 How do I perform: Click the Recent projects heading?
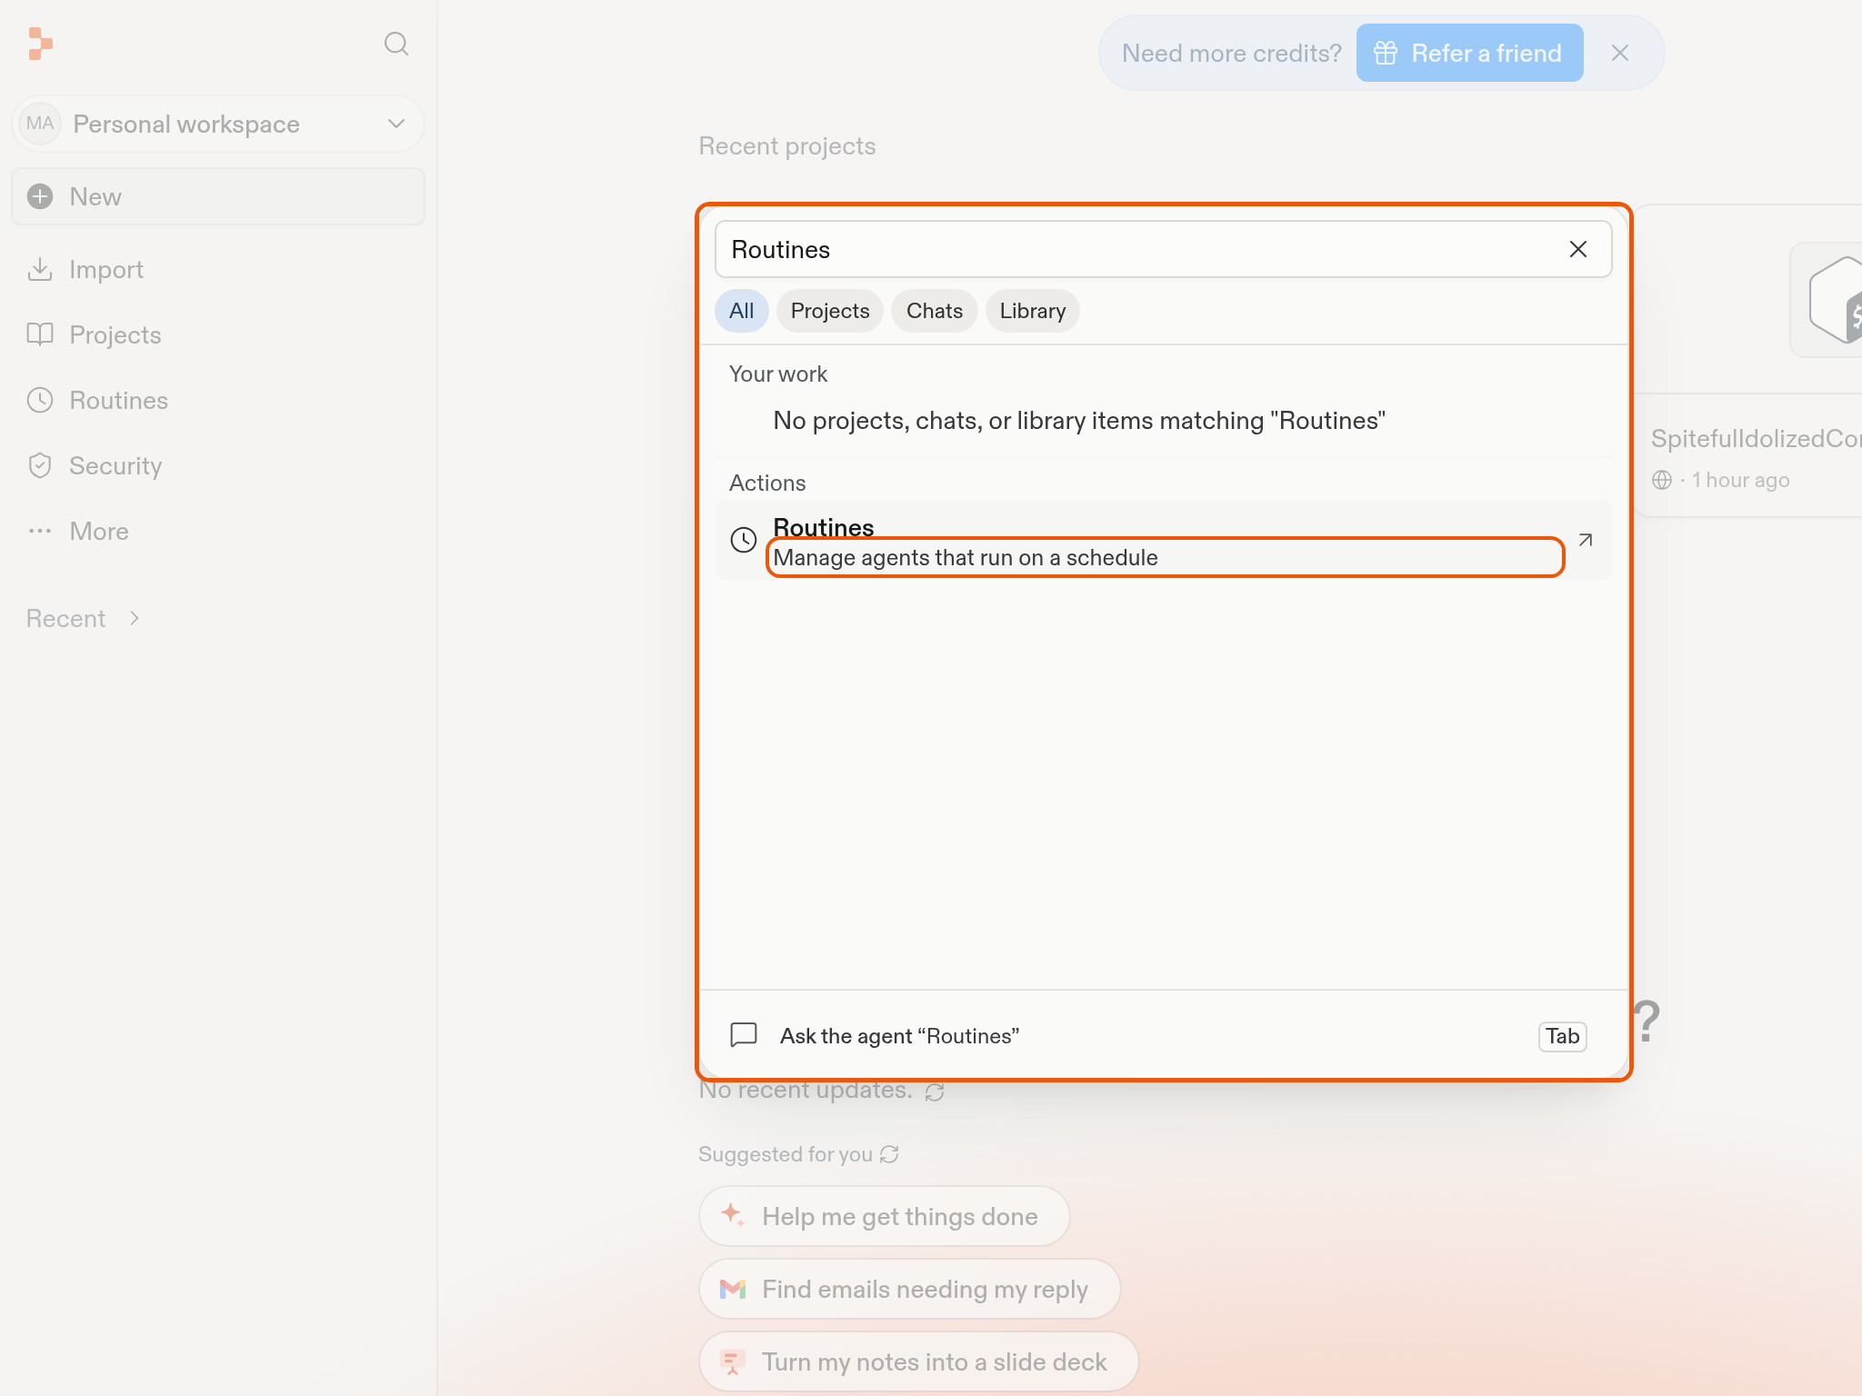[786, 146]
